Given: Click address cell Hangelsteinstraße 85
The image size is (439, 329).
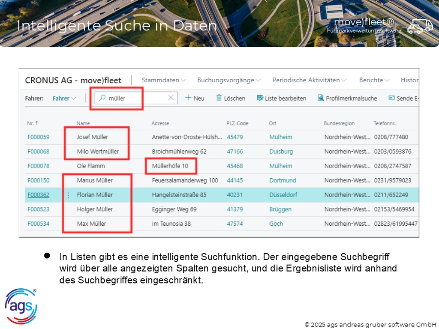Looking at the screenshot, I should coord(179,195).
